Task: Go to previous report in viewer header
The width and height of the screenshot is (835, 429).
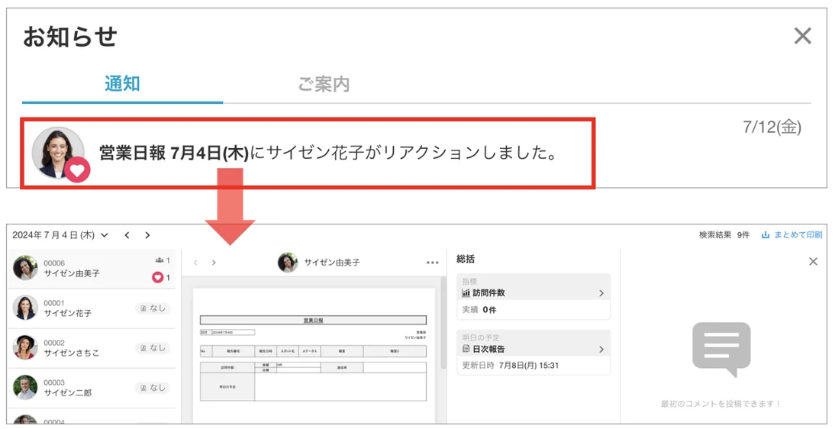Action: click(195, 262)
